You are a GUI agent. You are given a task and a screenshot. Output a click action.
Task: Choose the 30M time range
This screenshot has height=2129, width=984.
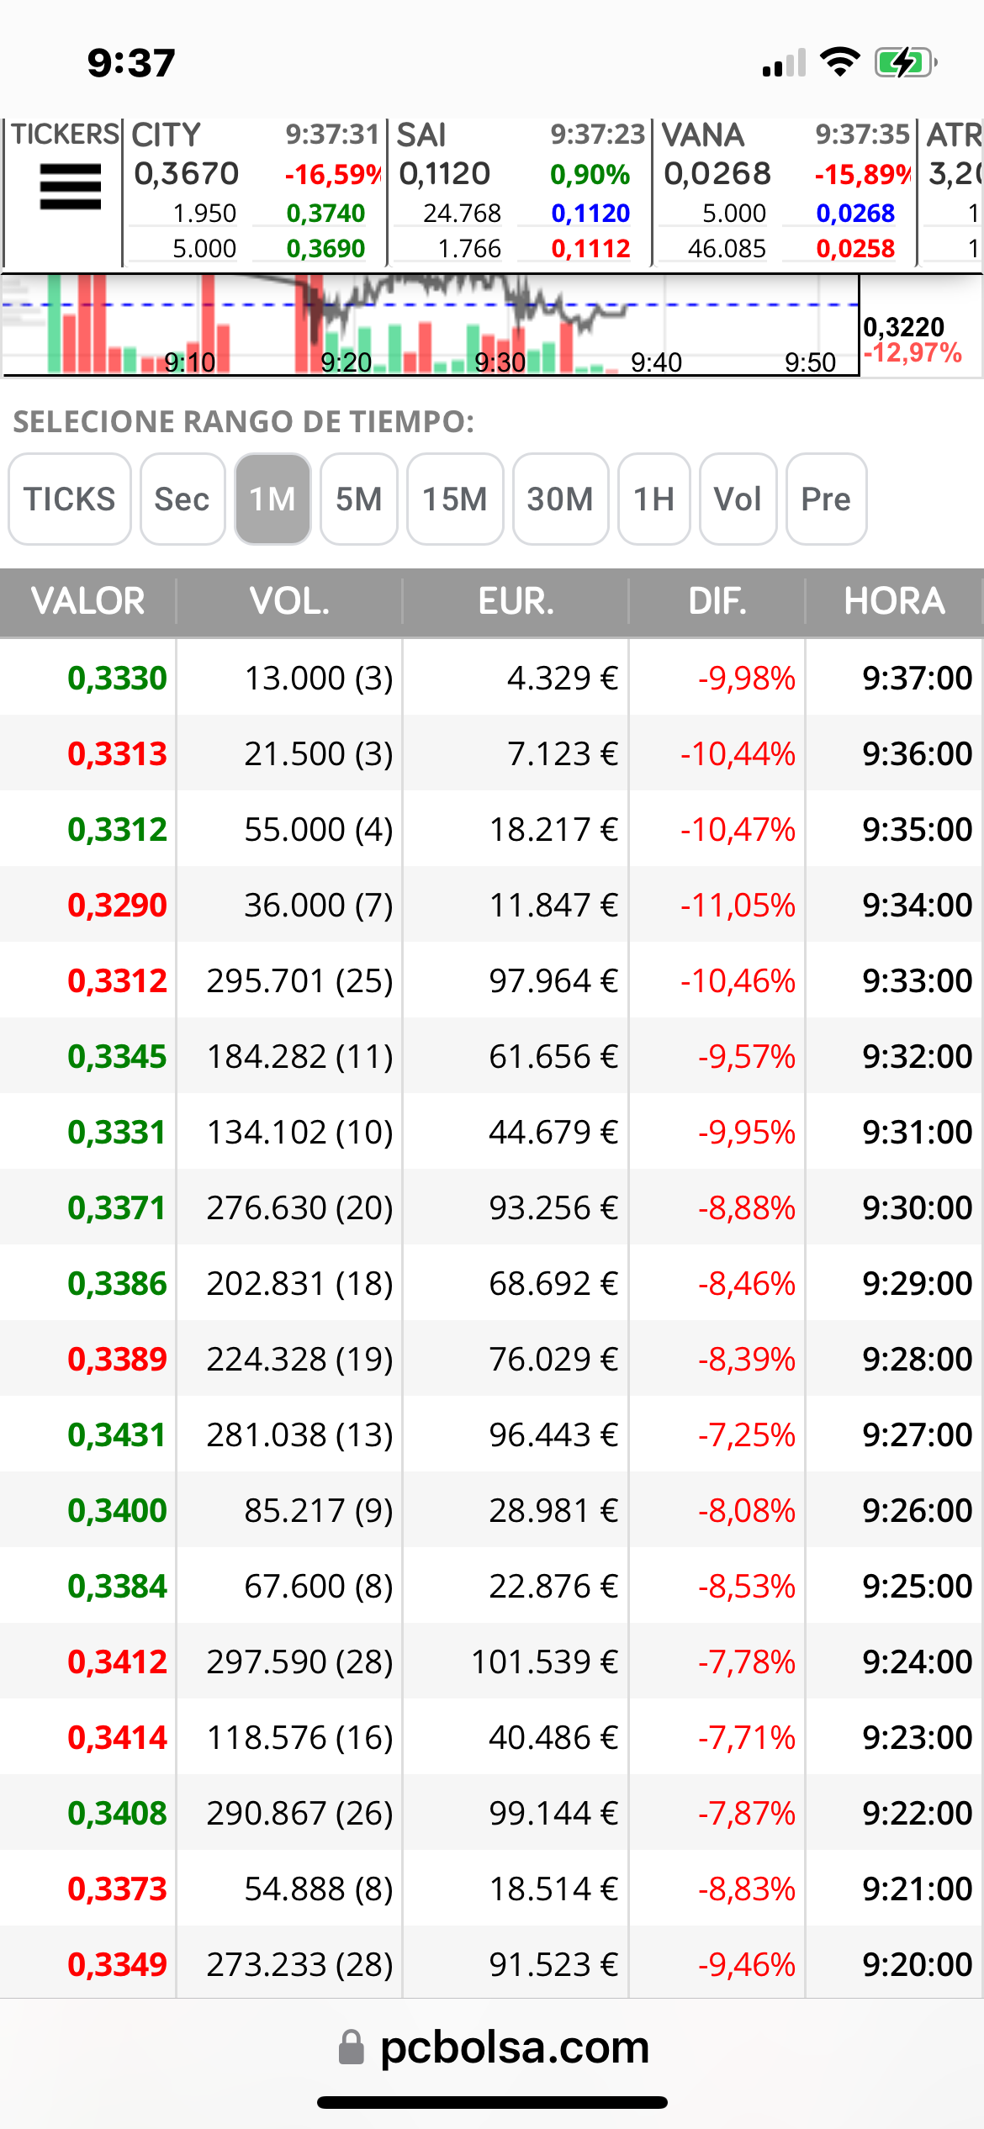tap(560, 499)
